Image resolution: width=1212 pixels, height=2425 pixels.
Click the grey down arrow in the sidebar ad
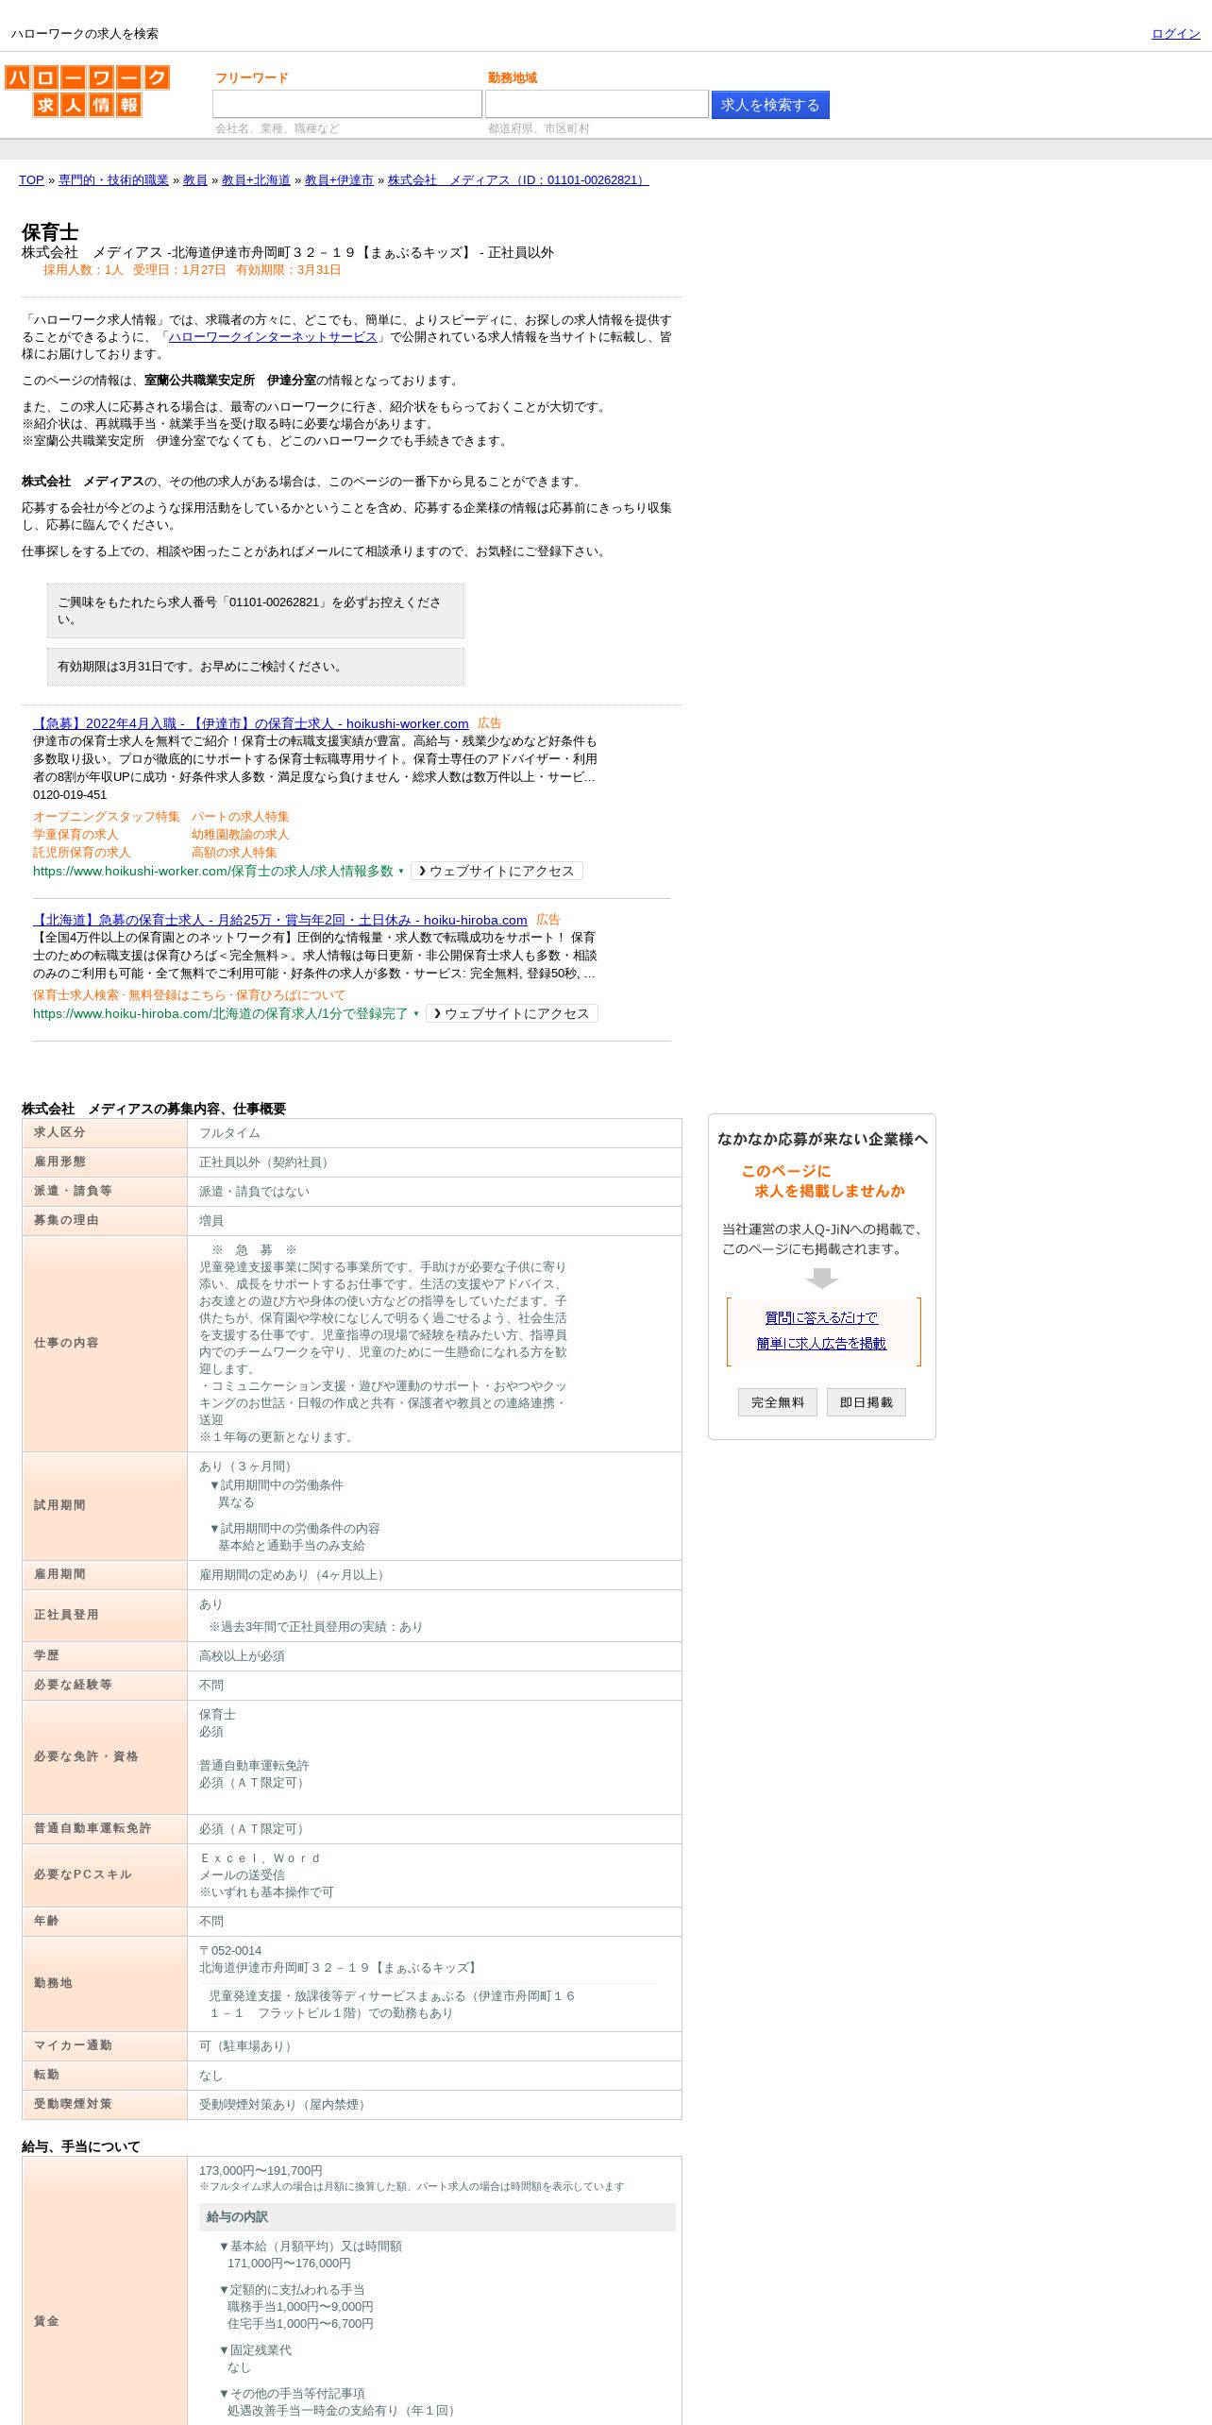coord(822,1278)
